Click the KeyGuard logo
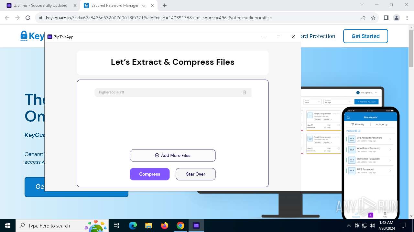This screenshot has width=414, height=232. [32, 36]
